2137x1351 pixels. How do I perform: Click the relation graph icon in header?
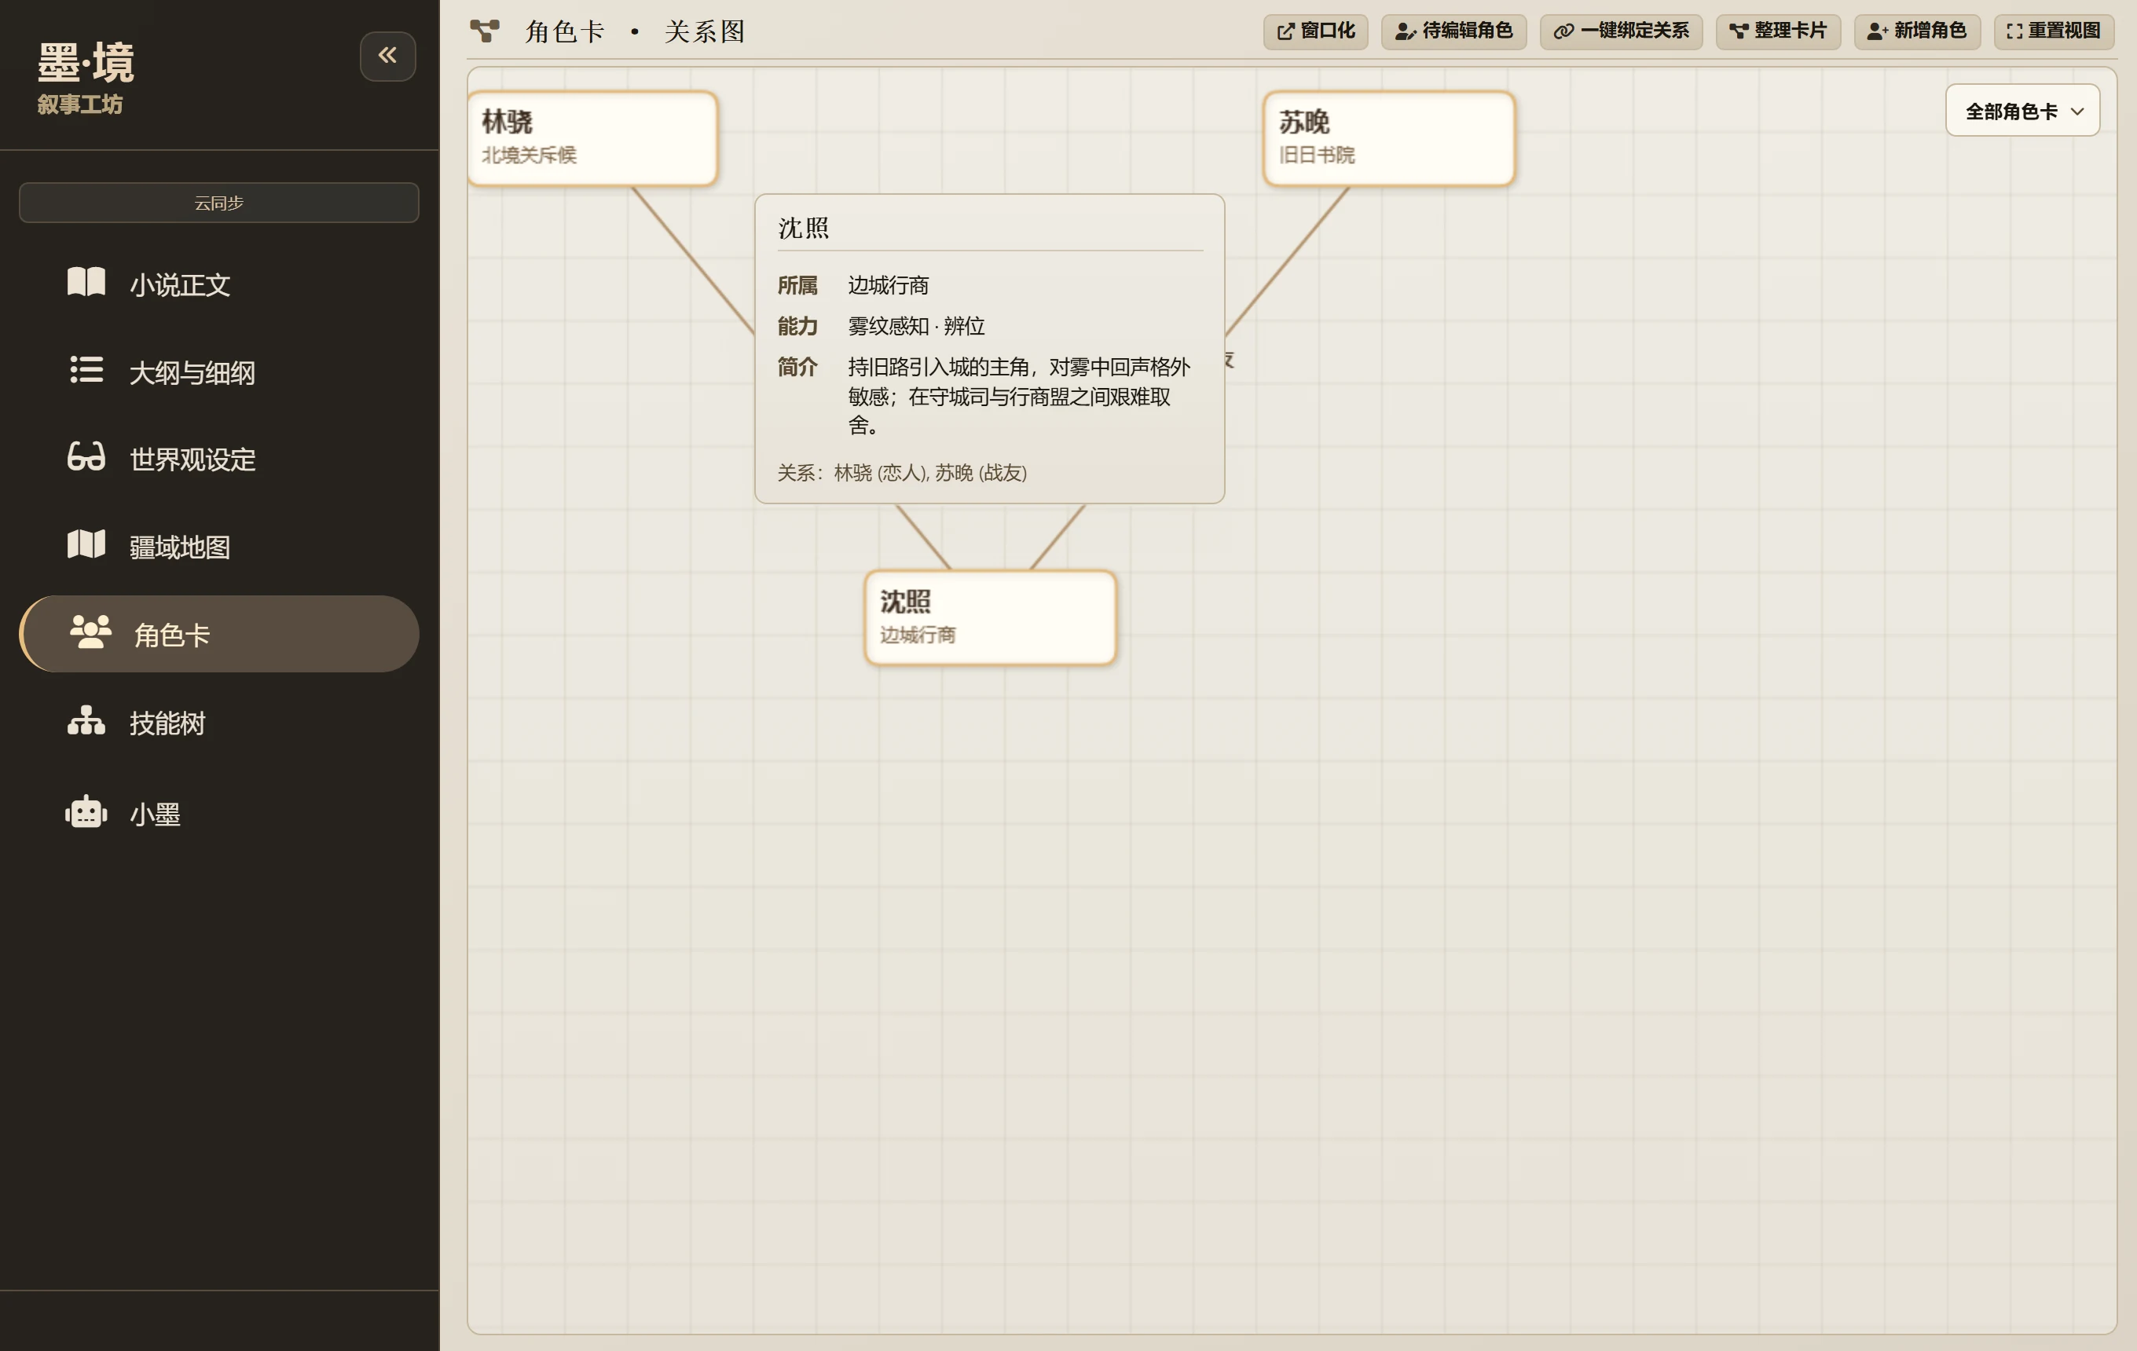coord(485,31)
